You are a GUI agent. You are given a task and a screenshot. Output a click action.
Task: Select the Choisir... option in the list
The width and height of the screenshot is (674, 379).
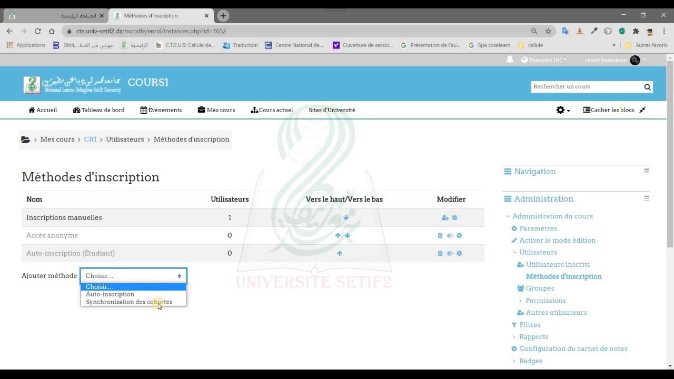coord(133,287)
